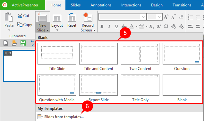204x121 pixels.
Task: Create a new blank project
Action: click(5, 43)
